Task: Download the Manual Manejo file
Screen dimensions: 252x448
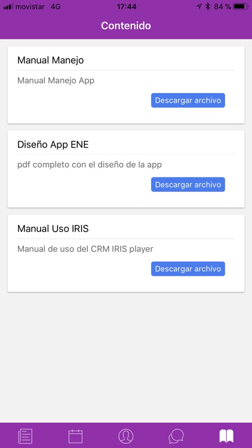Action: pos(188,100)
